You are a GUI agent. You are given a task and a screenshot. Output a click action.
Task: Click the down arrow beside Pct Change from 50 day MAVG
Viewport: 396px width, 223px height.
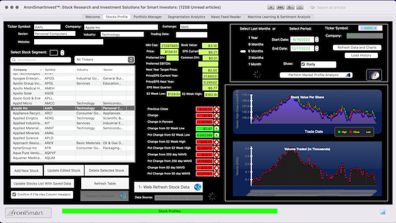[217, 174]
